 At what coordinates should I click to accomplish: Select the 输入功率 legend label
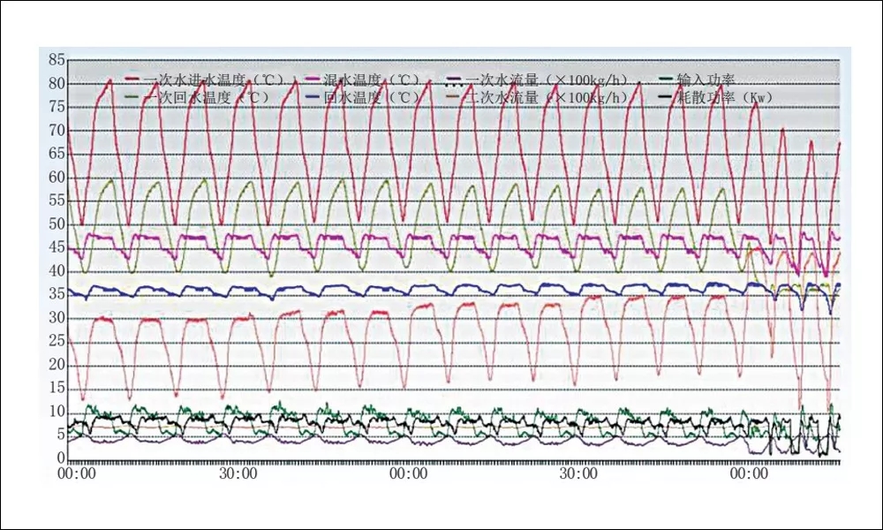coord(706,79)
